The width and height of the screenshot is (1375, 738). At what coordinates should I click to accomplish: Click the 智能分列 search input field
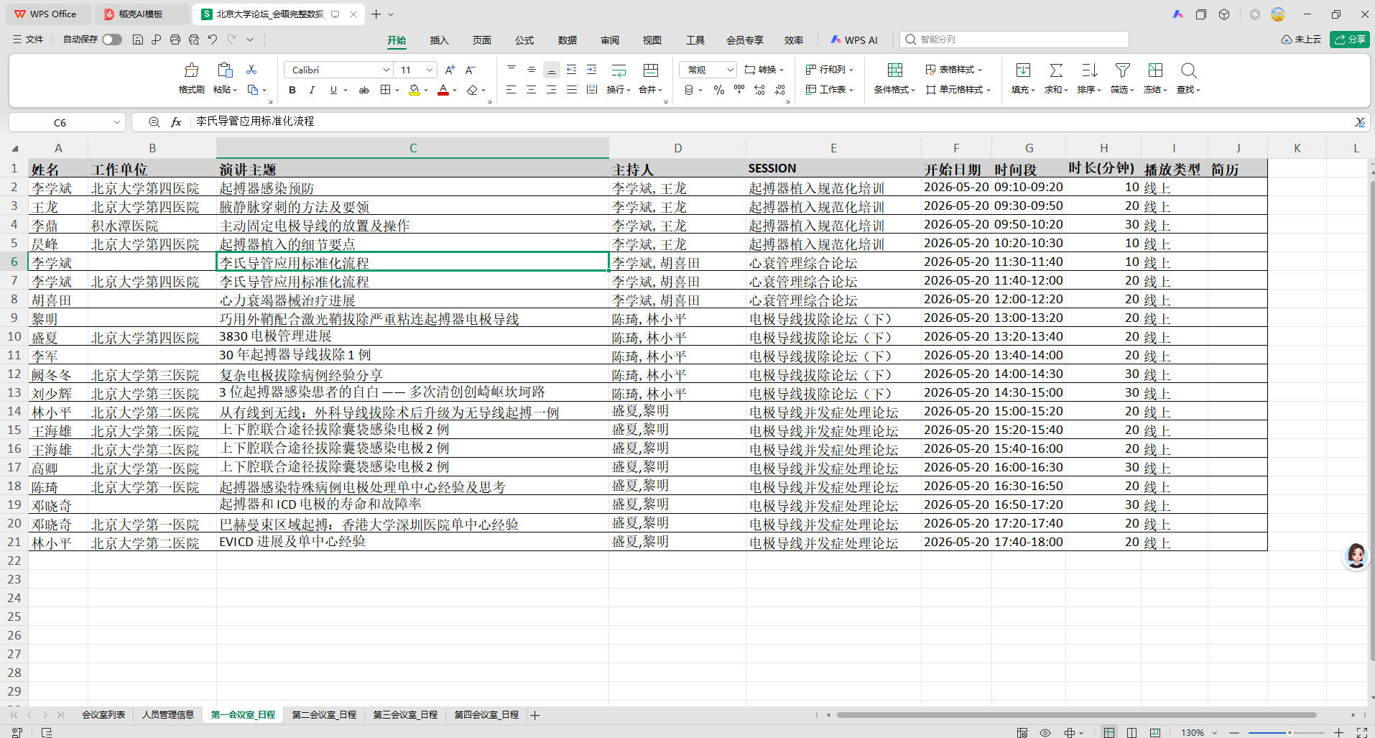click(x=1014, y=40)
